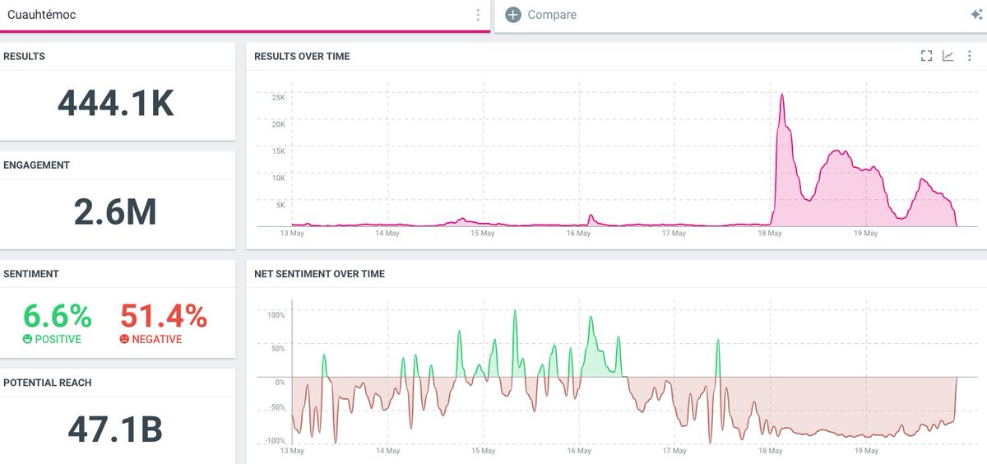Click the 444.1K results value
Image resolution: width=987 pixels, height=464 pixels.
[x=116, y=104]
